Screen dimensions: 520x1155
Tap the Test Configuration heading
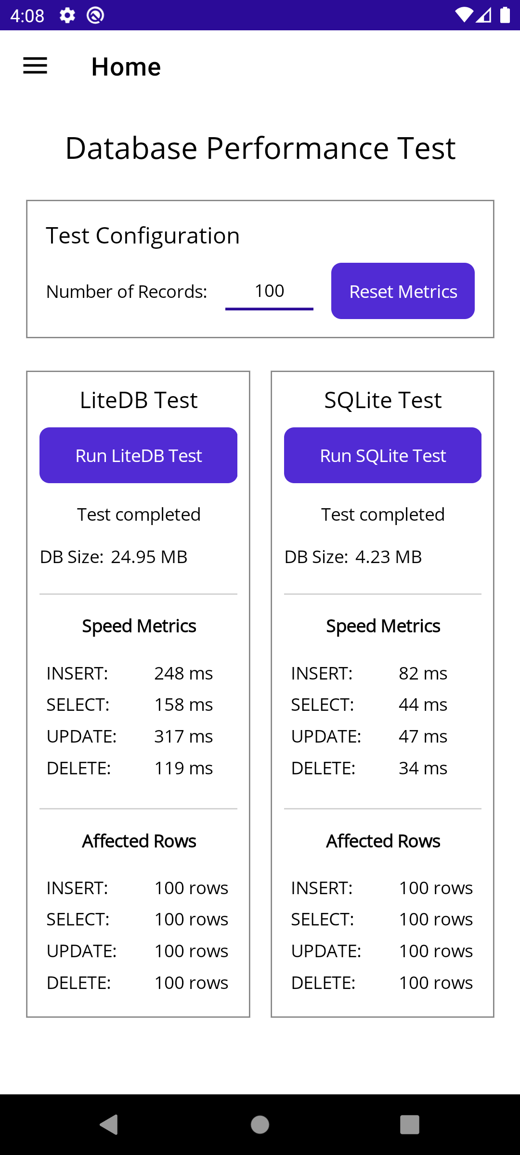click(143, 236)
